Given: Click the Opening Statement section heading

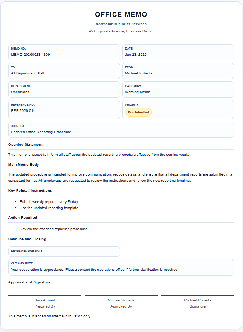Looking at the screenshot, I should pos(26,144).
